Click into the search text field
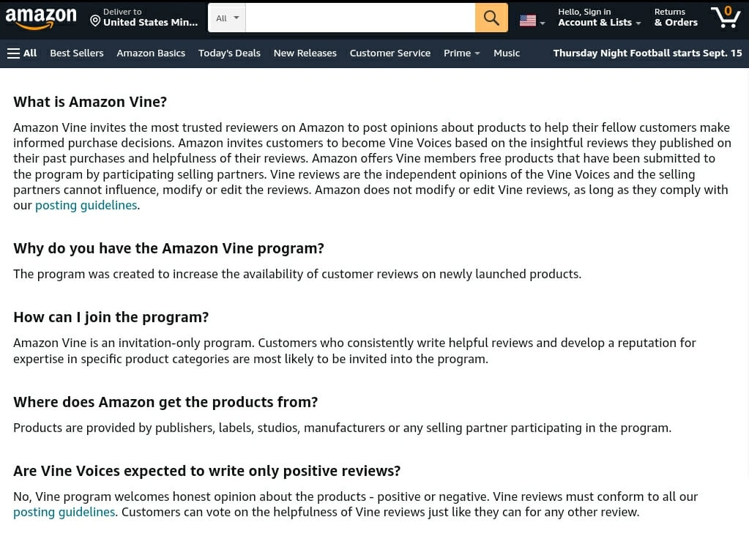This screenshot has width=749, height=547. point(360,18)
